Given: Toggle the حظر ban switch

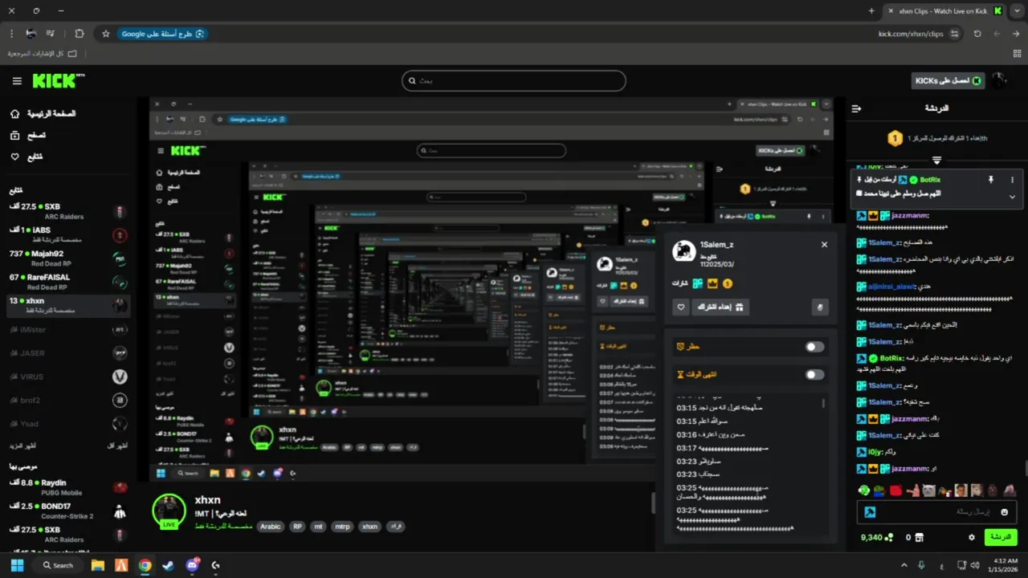Looking at the screenshot, I should (x=814, y=347).
